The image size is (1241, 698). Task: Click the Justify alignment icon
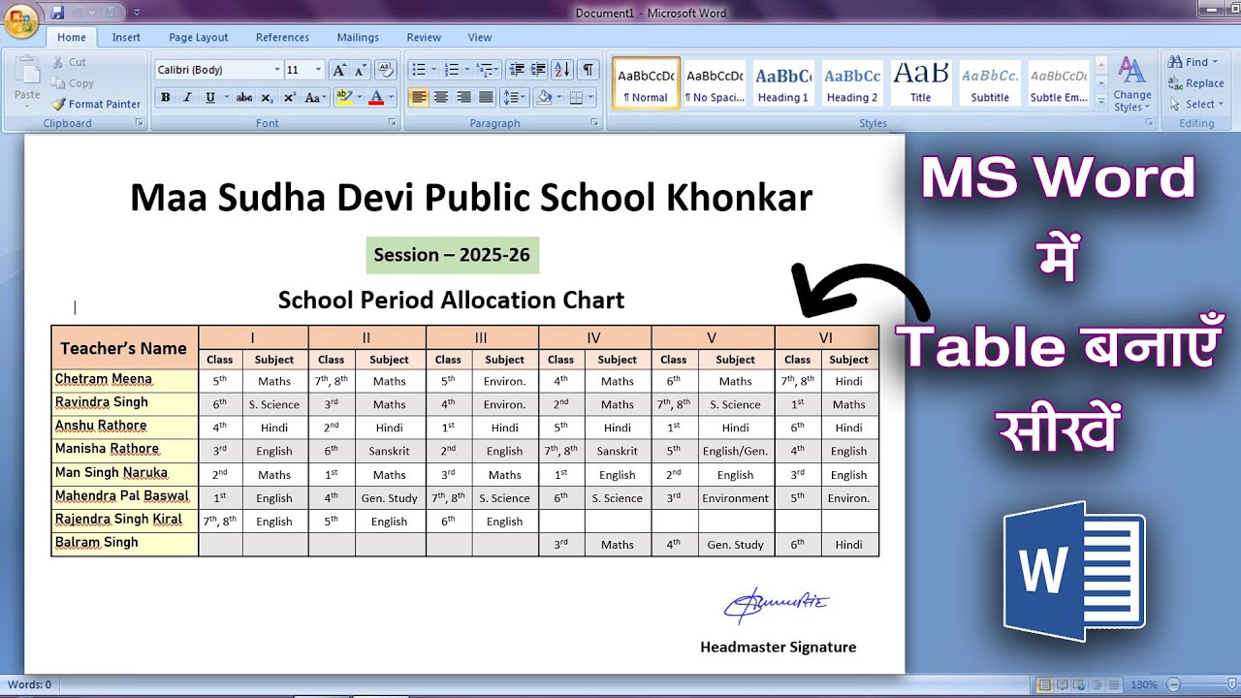pyautogui.click(x=486, y=97)
